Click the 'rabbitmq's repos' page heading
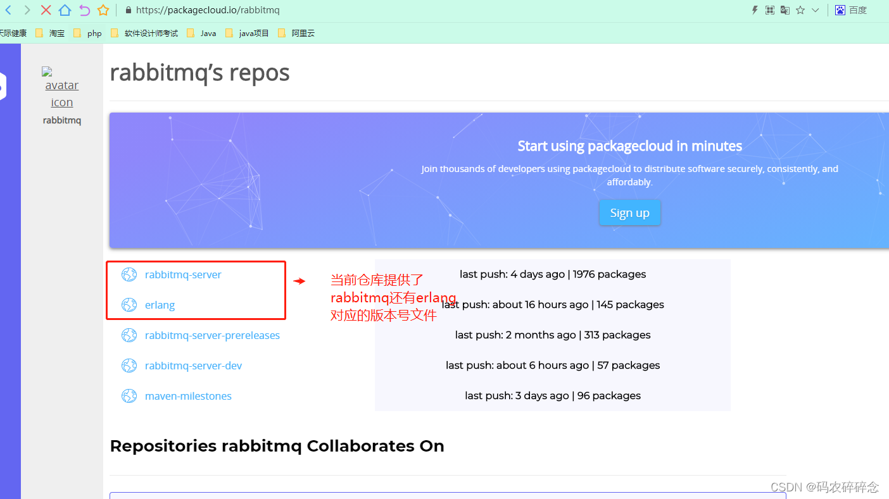This screenshot has width=889, height=499. point(199,73)
